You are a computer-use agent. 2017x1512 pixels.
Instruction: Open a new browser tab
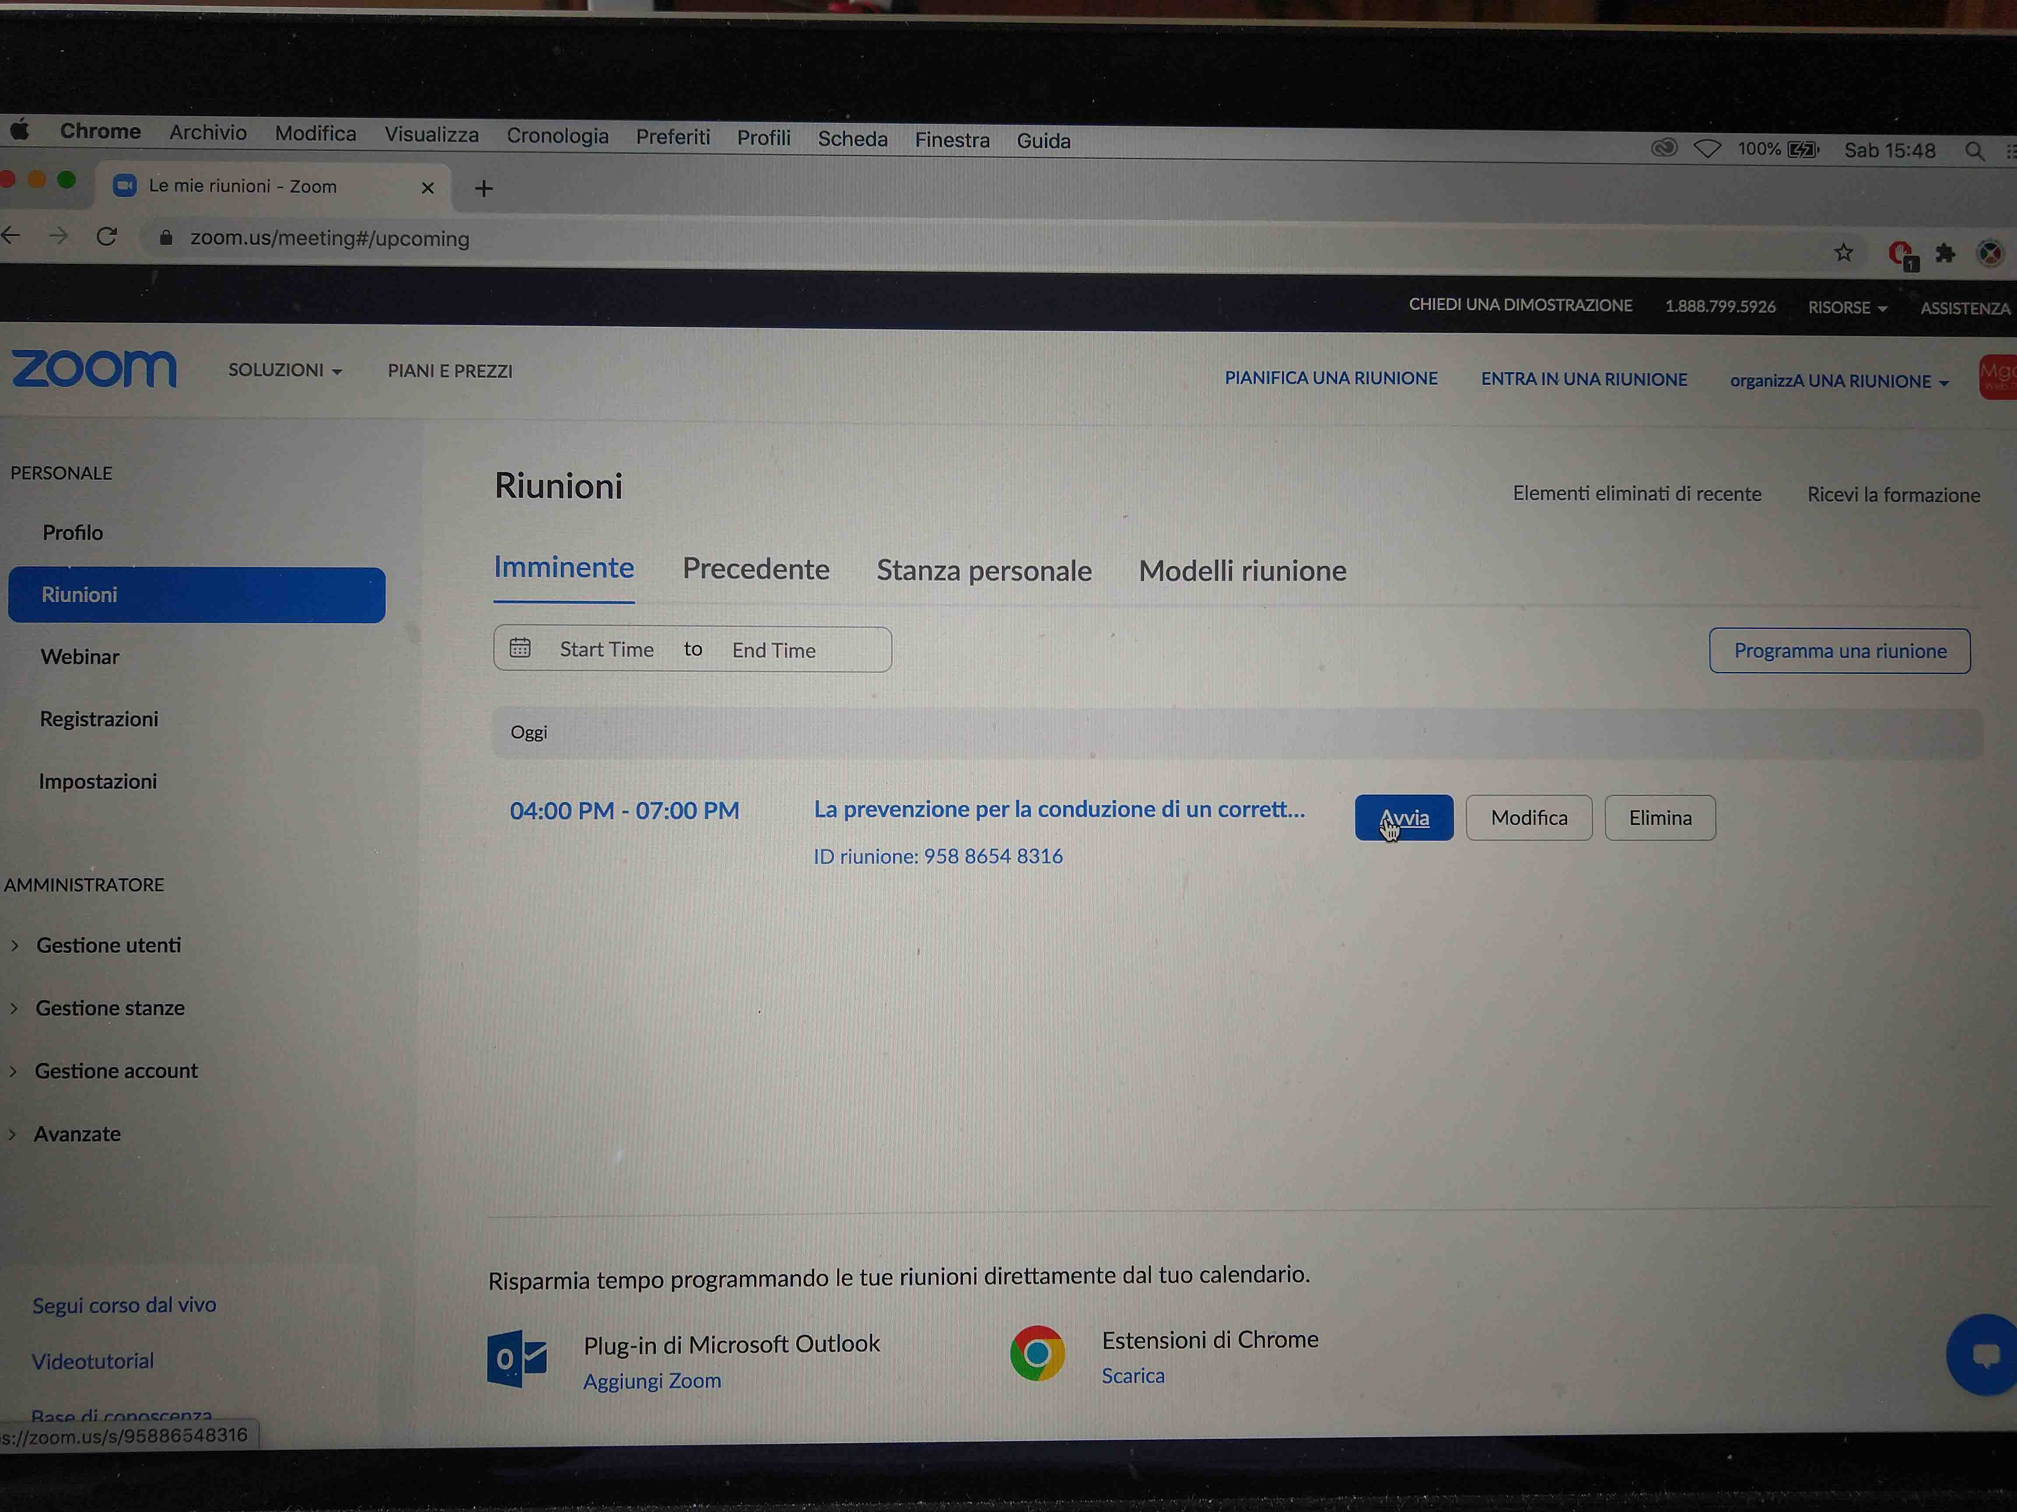484,189
